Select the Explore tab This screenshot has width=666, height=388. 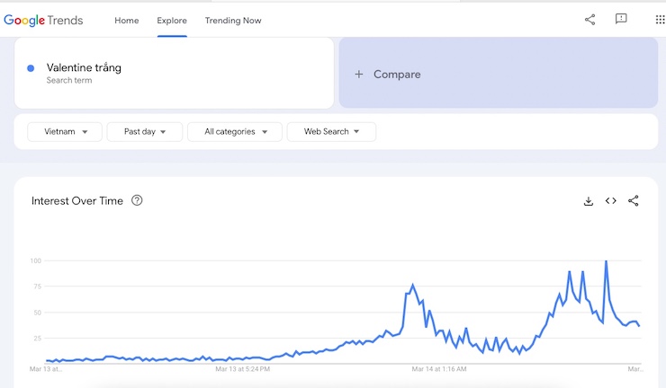click(x=172, y=21)
